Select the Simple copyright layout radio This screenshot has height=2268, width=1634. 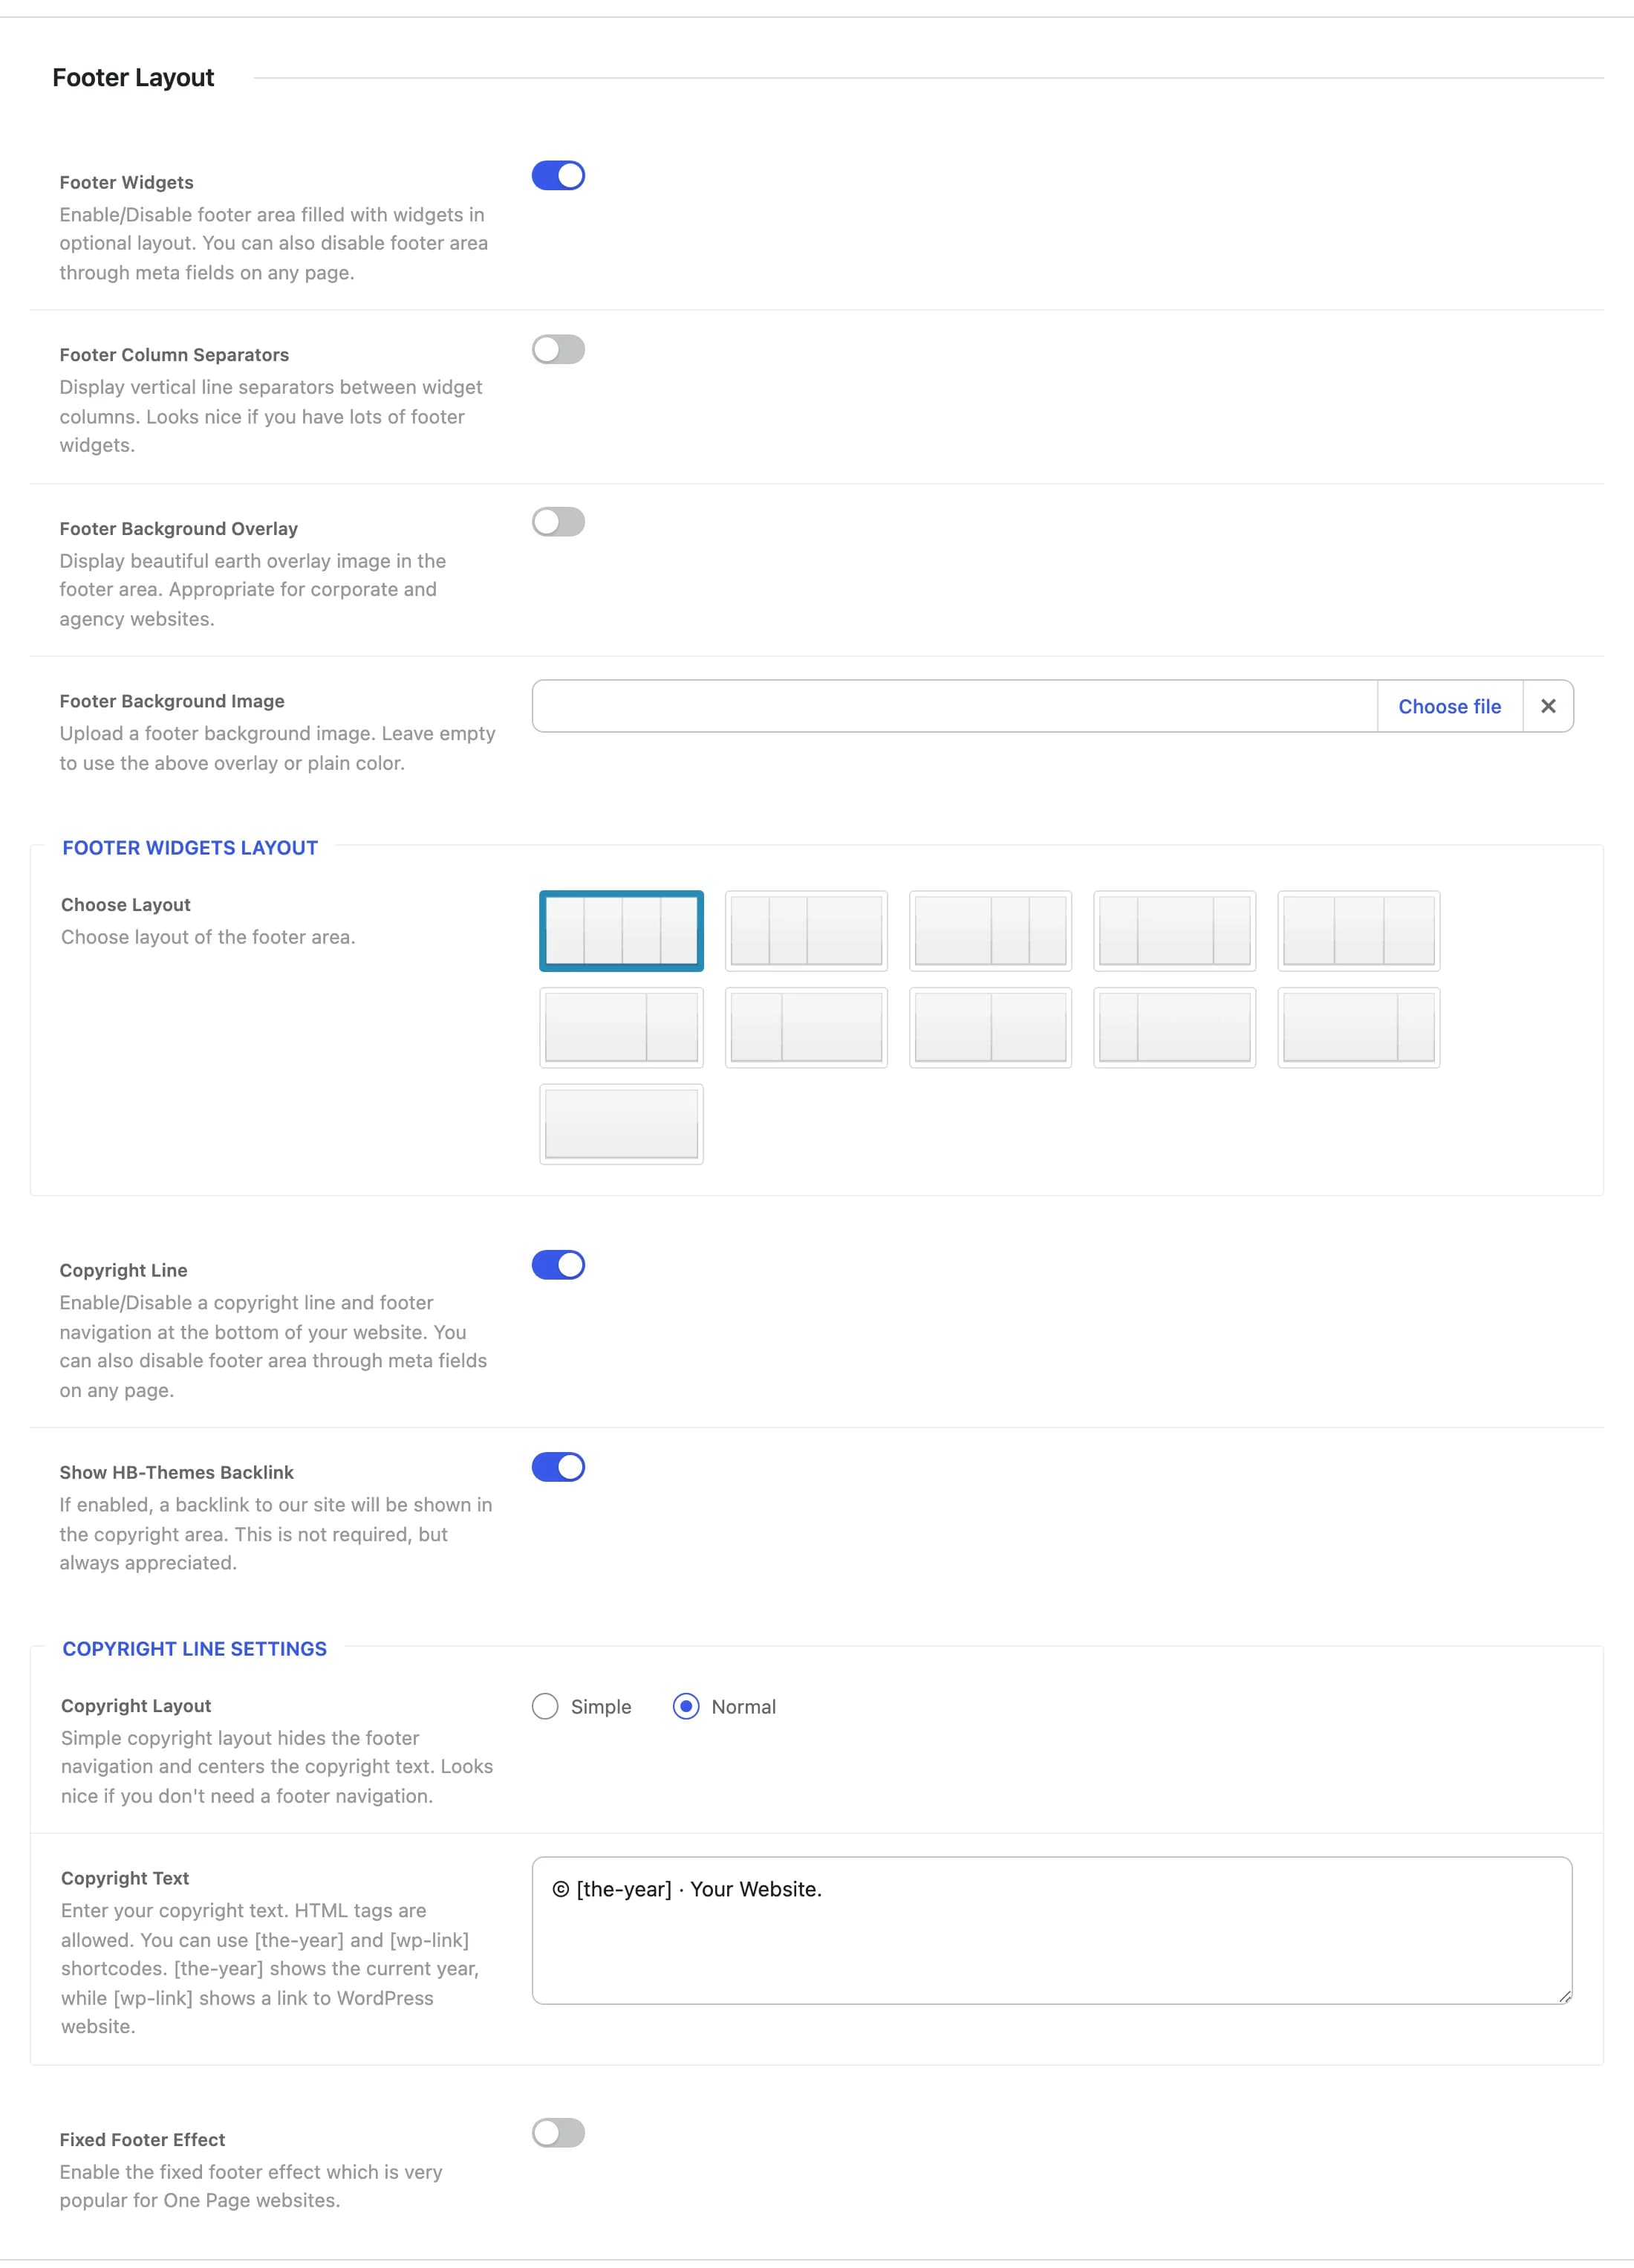tap(544, 1706)
